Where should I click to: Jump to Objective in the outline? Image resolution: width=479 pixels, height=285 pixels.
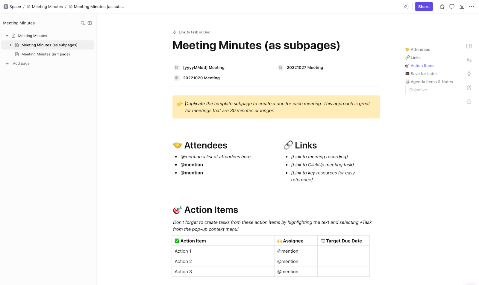click(x=418, y=90)
